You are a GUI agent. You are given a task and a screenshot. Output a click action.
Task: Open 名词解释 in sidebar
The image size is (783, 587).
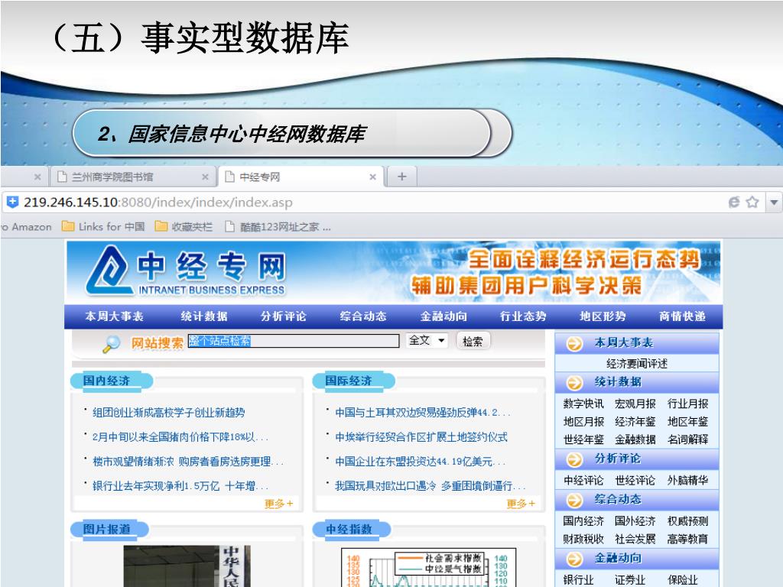(x=687, y=439)
